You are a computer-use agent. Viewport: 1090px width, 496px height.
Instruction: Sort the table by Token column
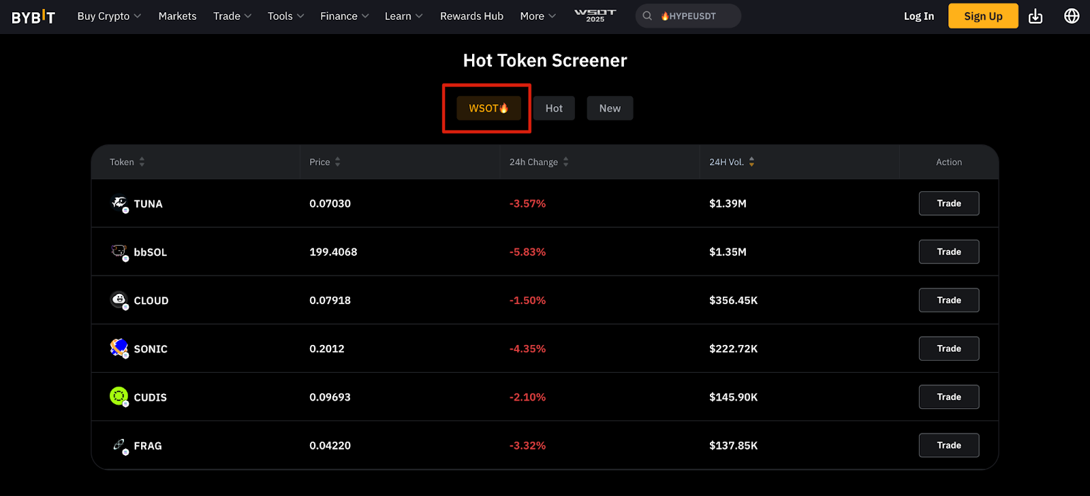click(x=142, y=162)
